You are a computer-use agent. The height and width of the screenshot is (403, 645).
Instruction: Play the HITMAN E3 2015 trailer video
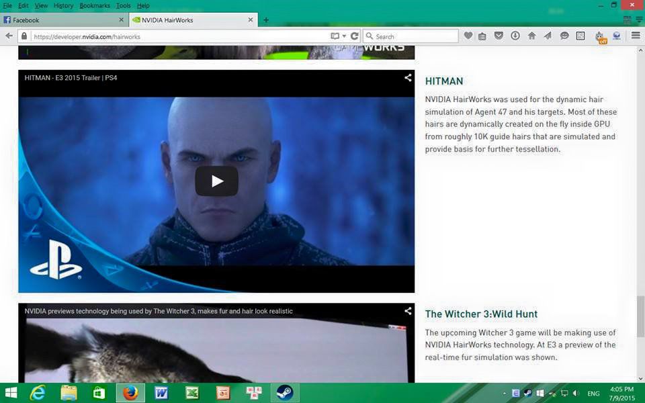(216, 181)
